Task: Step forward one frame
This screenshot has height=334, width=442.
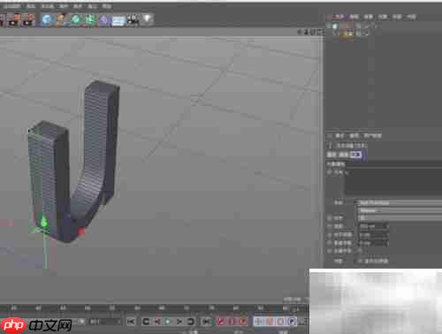Action: tap(179, 322)
